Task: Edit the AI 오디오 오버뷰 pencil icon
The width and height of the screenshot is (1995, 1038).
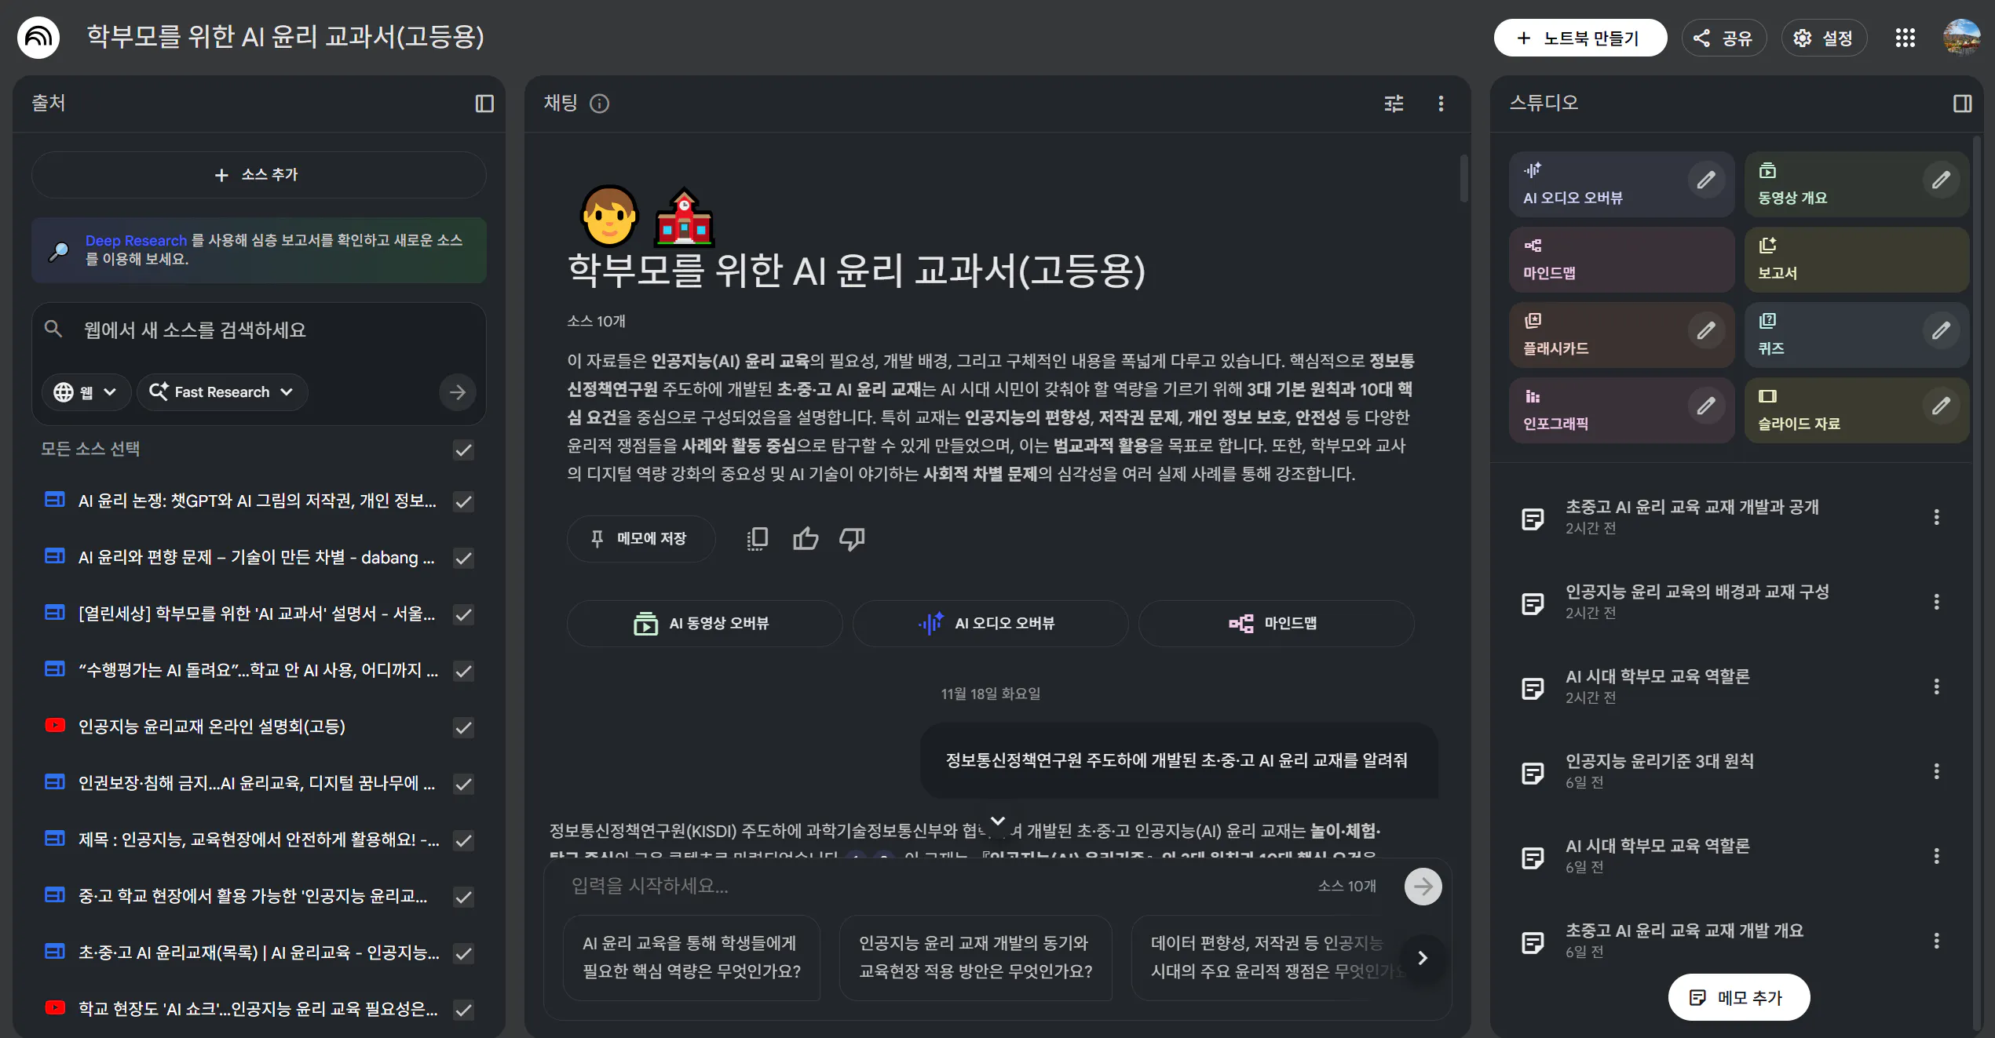Action: click(1706, 180)
